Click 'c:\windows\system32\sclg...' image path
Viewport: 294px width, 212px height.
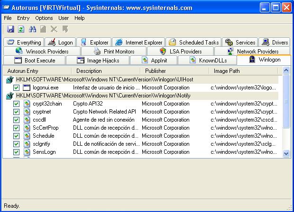click(x=243, y=144)
